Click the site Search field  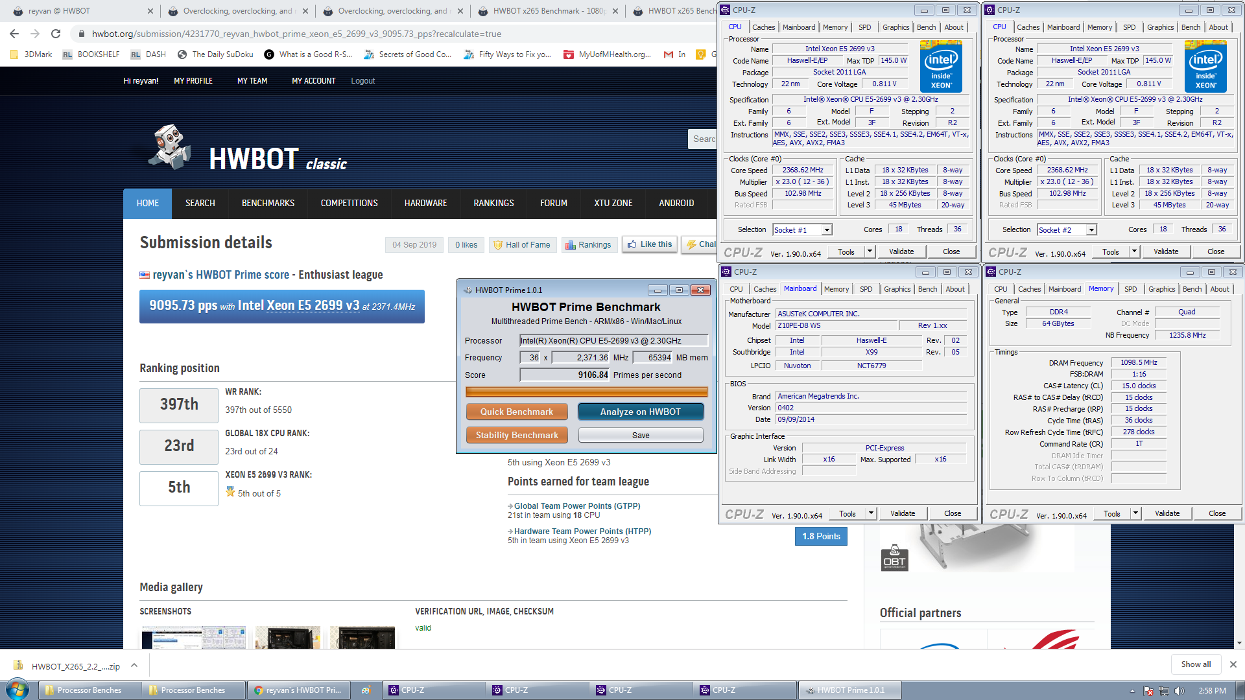[x=703, y=139]
